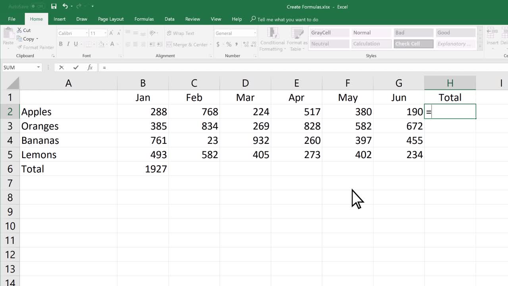Open Customize Quick Access Toolbar dropdown
The height and width of the screenshot is (286, 508).
pyautogui.click(x=92, y=6)
